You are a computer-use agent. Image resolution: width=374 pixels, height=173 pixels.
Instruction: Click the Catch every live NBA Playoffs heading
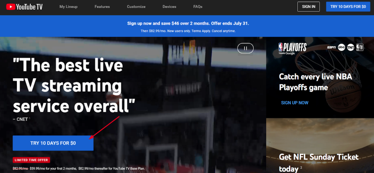pyautogui.click(x=315, y=82)
